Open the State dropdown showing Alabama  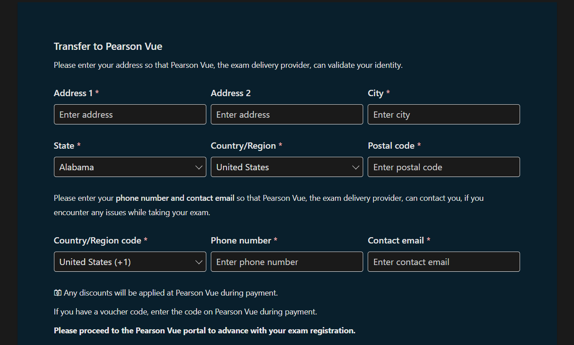(130, 167)
